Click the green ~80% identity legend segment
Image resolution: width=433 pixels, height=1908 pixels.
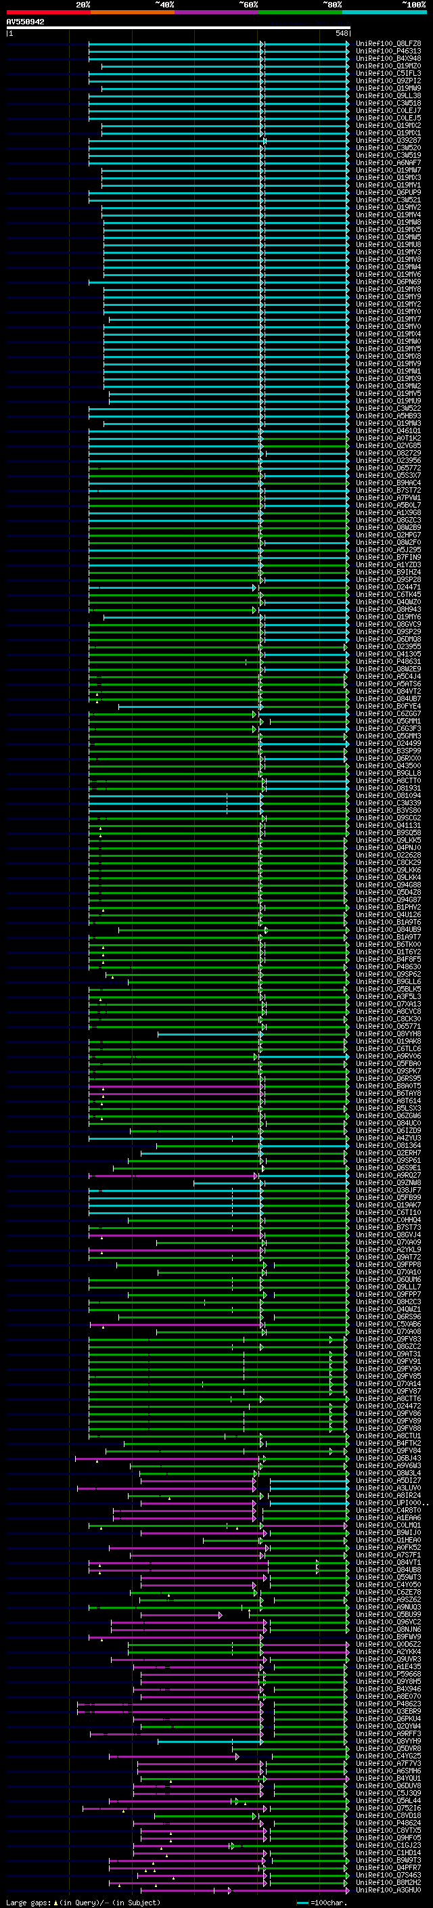click(300, 12)
